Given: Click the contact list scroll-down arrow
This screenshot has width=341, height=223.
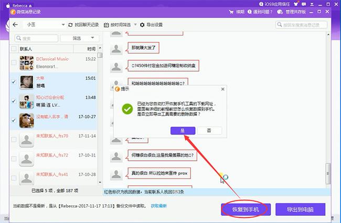Looking at the screenshot, I should pos(100,182).
